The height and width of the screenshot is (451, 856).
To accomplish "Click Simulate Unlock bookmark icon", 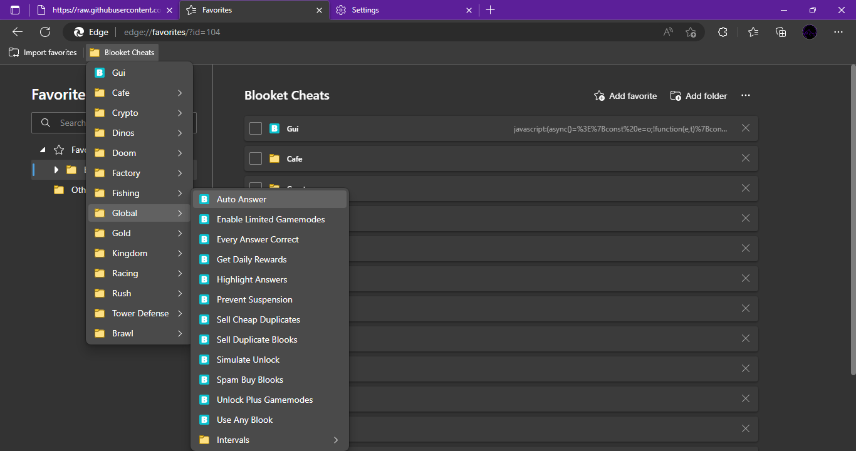I will point(204,360).
